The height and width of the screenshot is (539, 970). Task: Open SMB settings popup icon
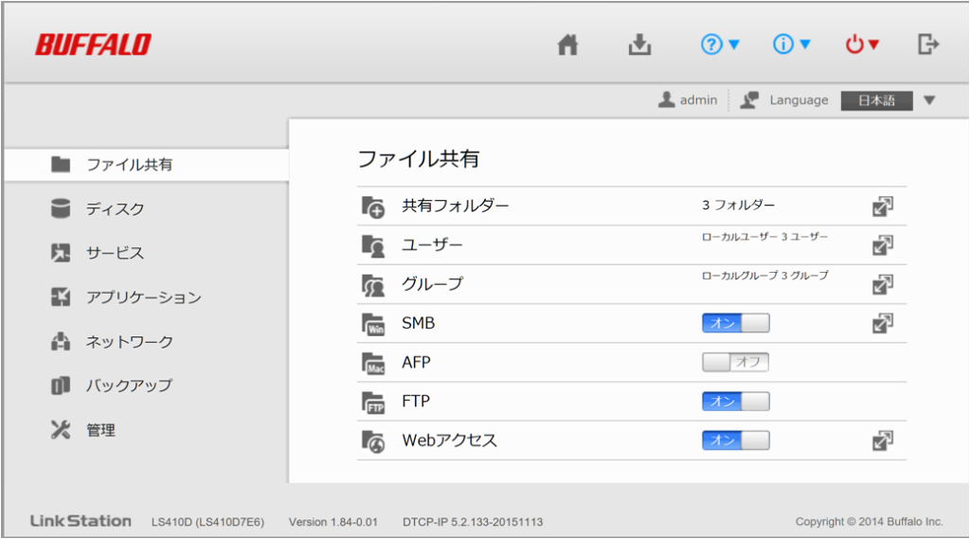[883, 323]
